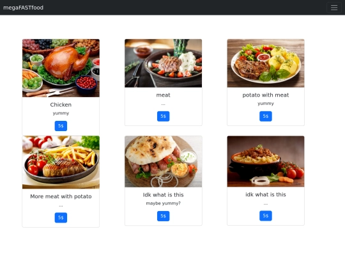Image resolution: width=345 pixels, height=259 pixels.
Task: Click 5$ button under maybe yummy?
Action: [164, 216]
